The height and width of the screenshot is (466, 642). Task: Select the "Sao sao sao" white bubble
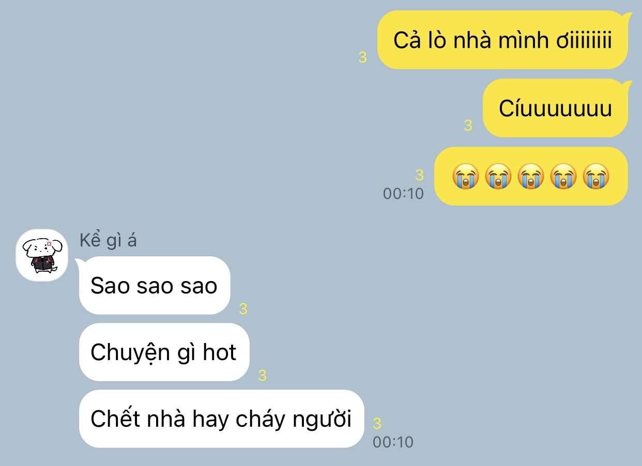click(x=154, y=285)
